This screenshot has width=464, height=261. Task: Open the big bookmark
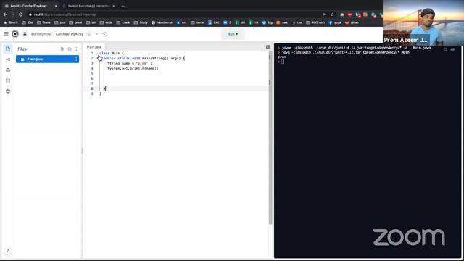268,22
